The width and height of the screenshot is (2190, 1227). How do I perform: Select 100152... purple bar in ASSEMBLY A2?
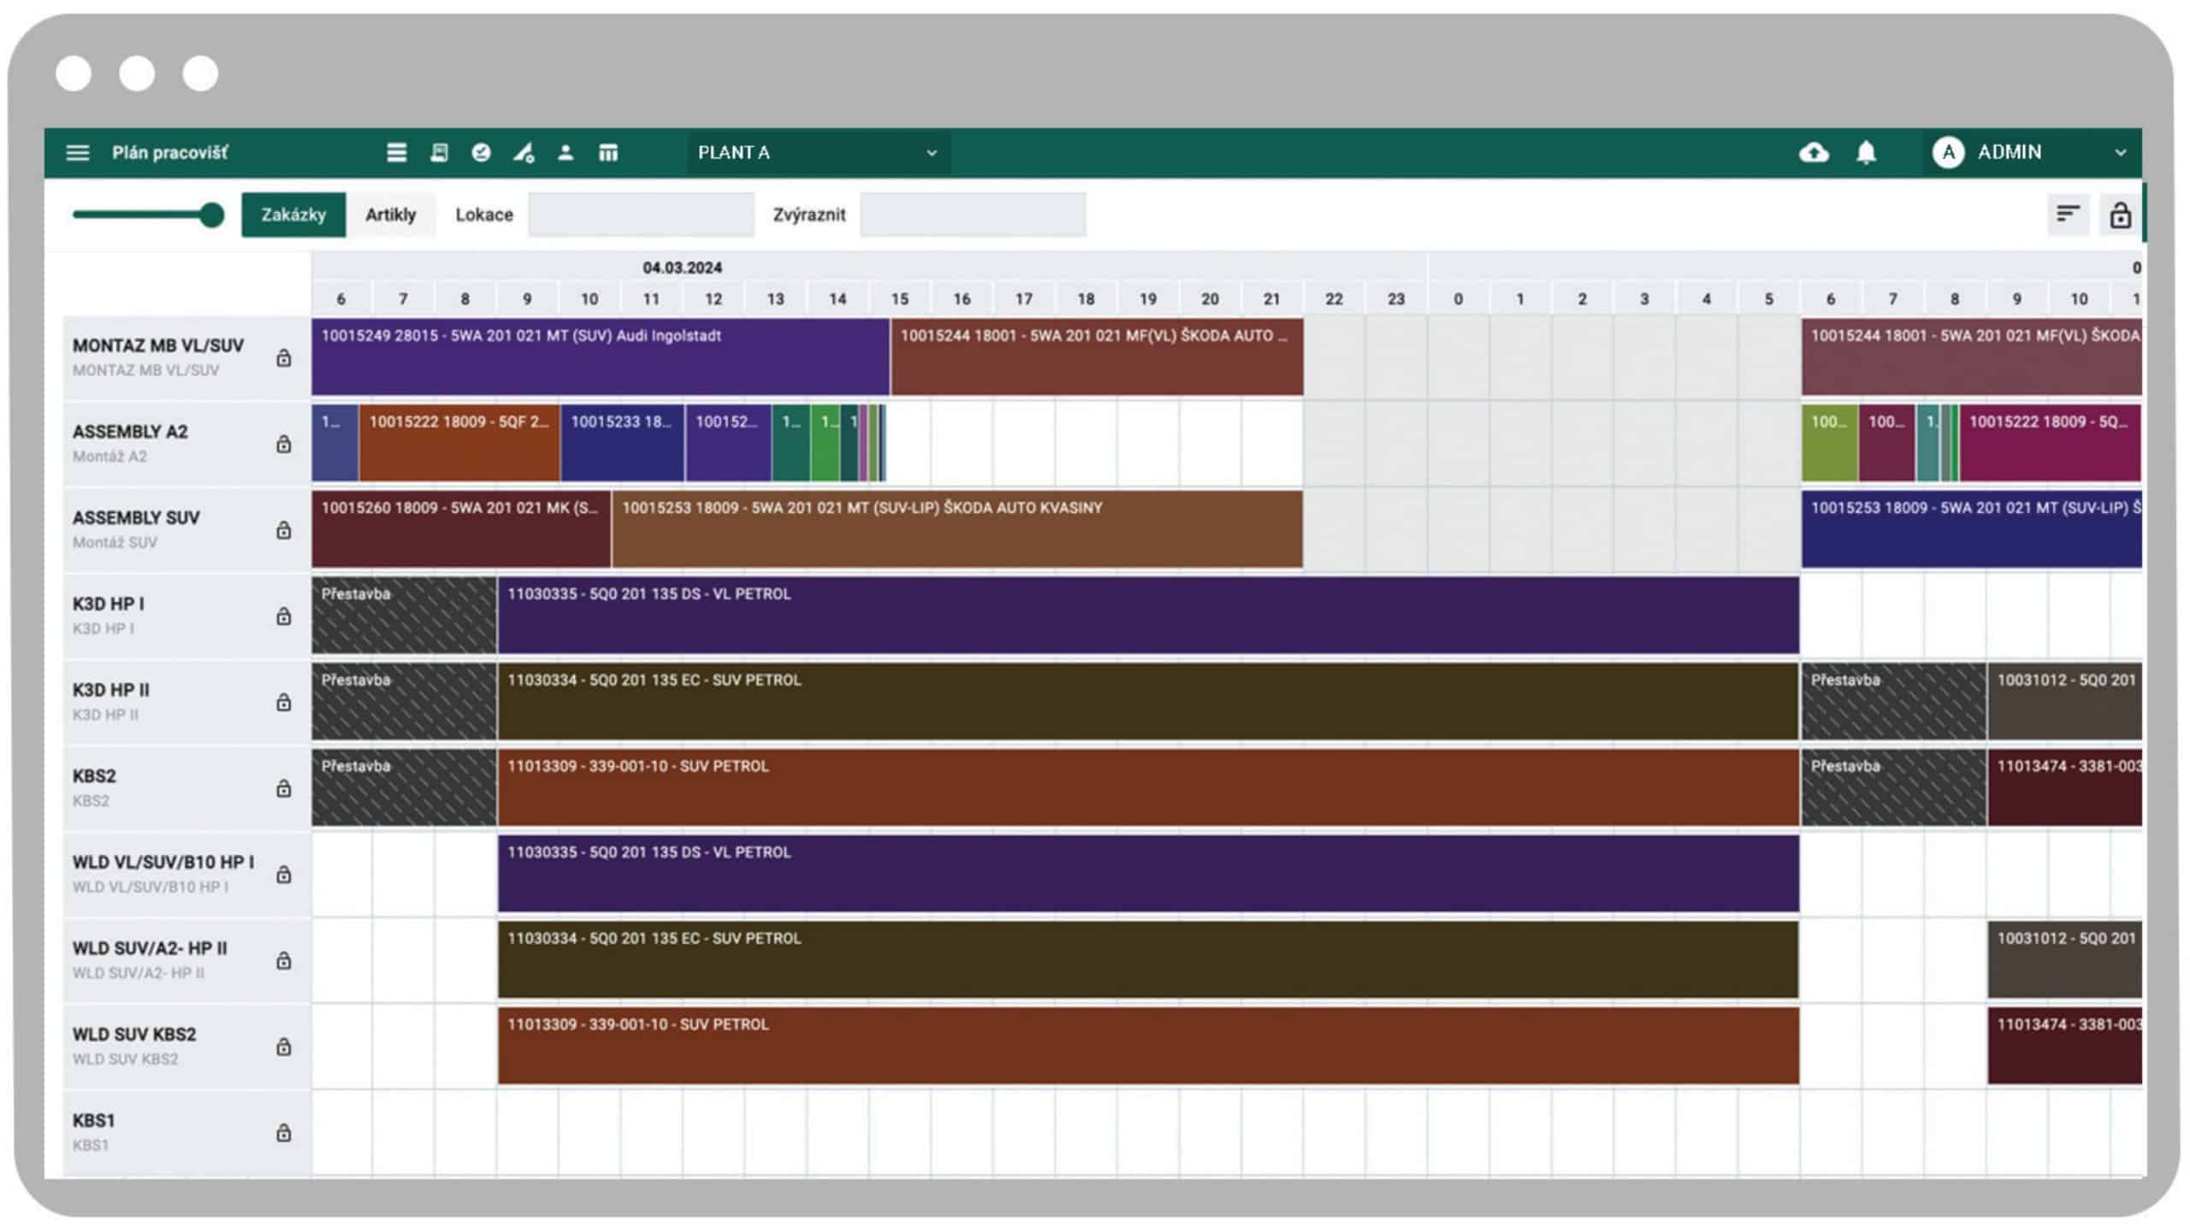point(728,443)
